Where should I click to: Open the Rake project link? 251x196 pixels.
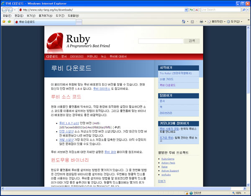coord(164,167)
